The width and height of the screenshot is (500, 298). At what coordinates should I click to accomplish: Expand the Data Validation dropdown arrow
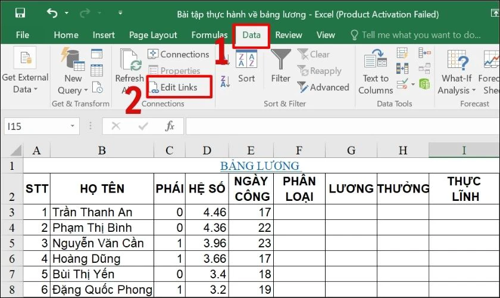tap(413, 84)
